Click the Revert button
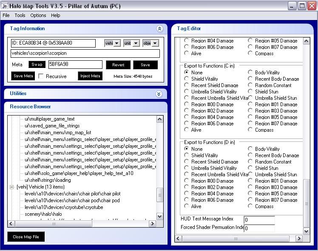This screenshot has width=318, height=251. click(118, 65)
